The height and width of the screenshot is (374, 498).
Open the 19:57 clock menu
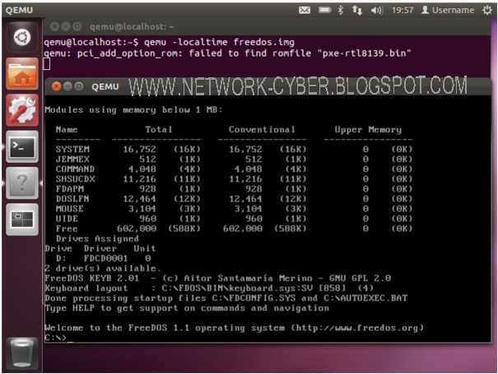tap(403, 10)
